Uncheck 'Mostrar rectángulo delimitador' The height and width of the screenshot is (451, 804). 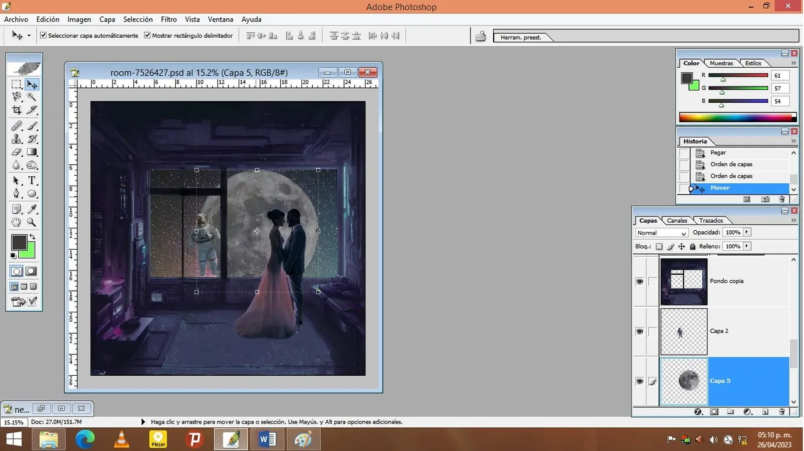pyautogui.click(x=147, y=36)
